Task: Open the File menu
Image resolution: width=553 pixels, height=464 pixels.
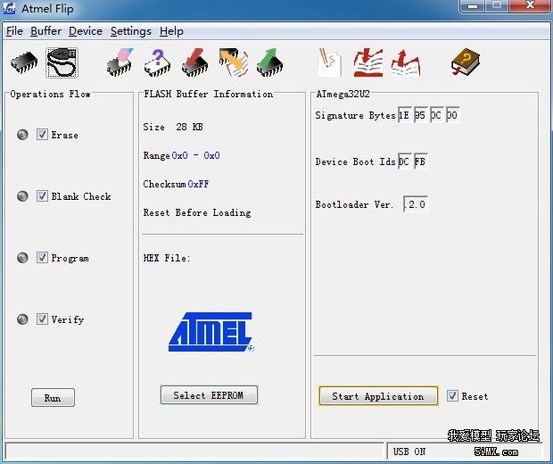Action: point(14,31)
